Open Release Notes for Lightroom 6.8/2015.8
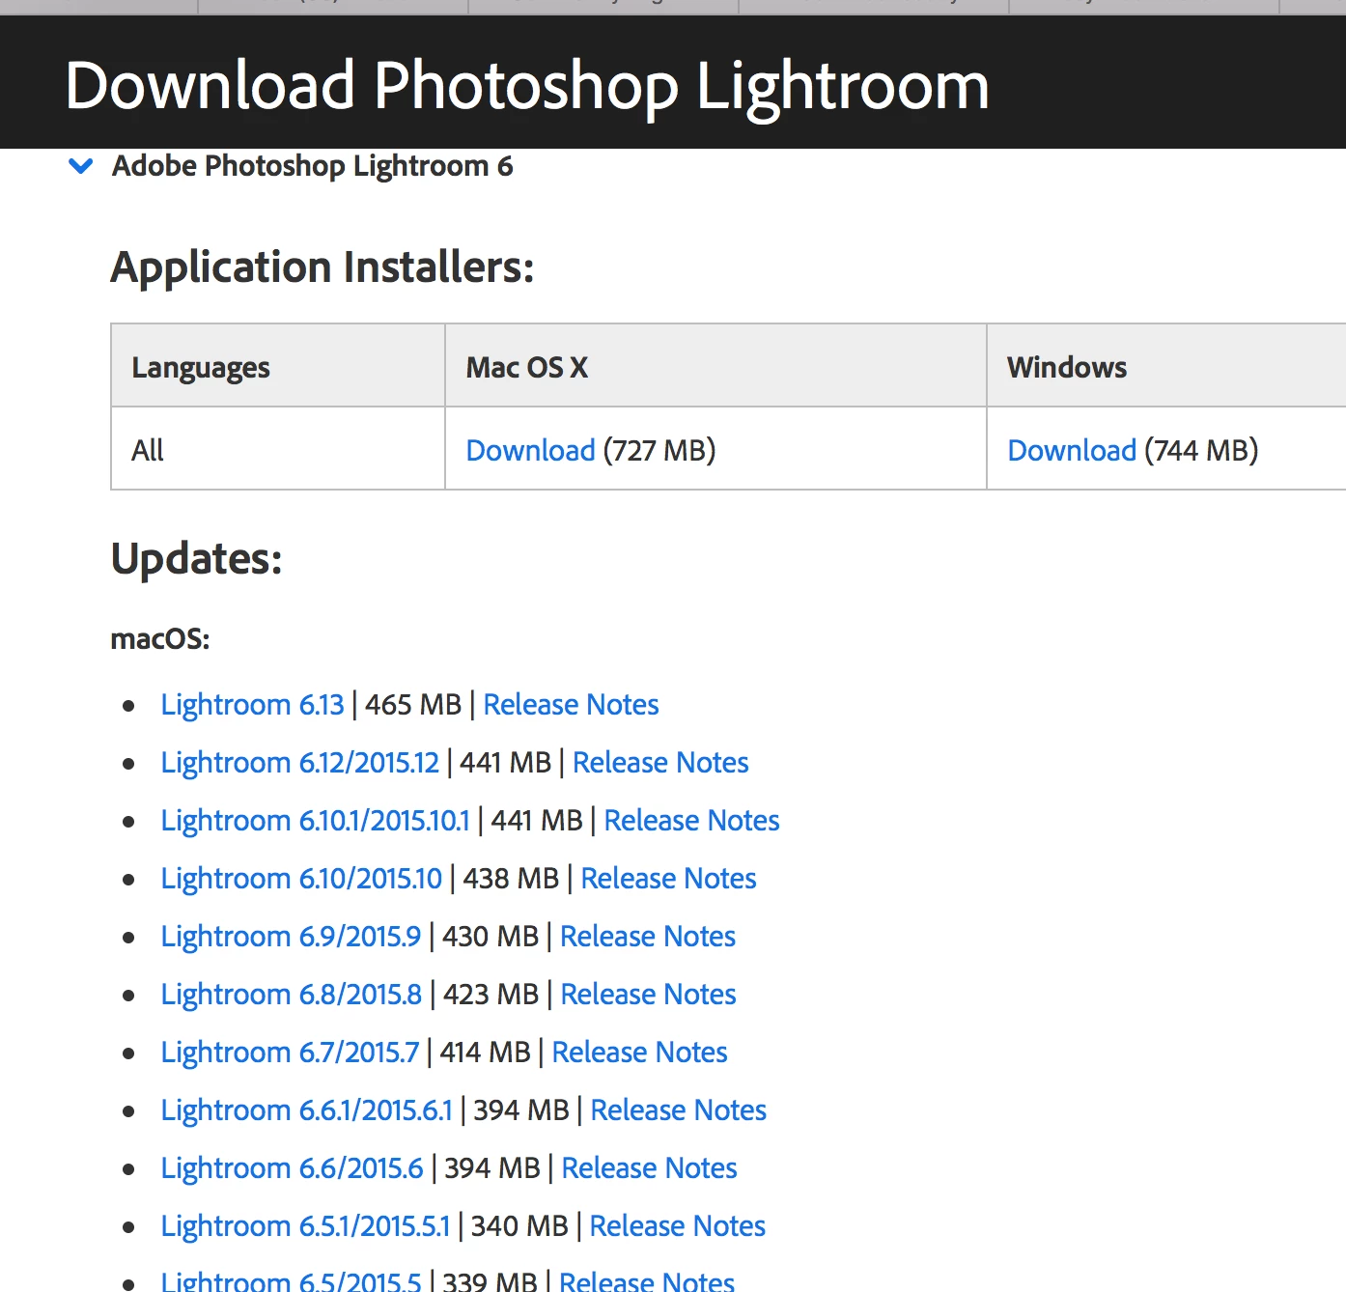Screen dimensions: 1346x1292 coord(648,995)
